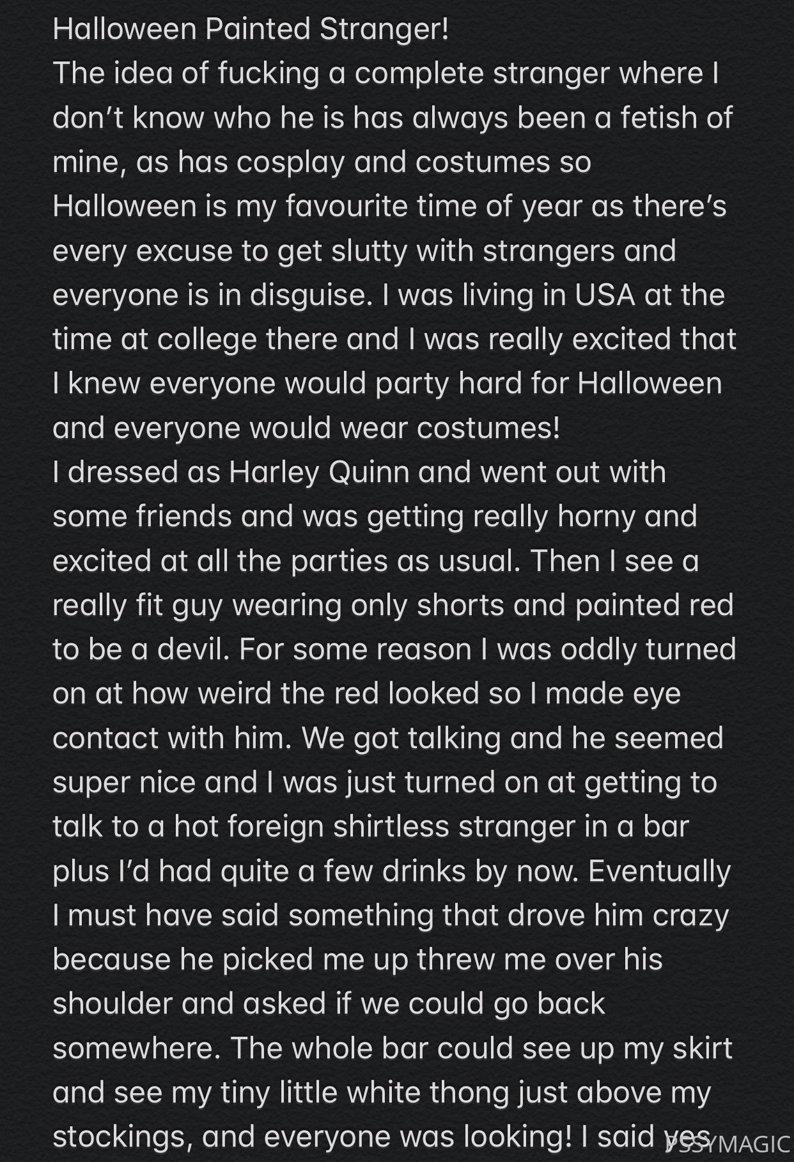Click the 'Halloween Painted Stranger!' title line
This screenshot has width=794, height=1162.
point(251,31)
